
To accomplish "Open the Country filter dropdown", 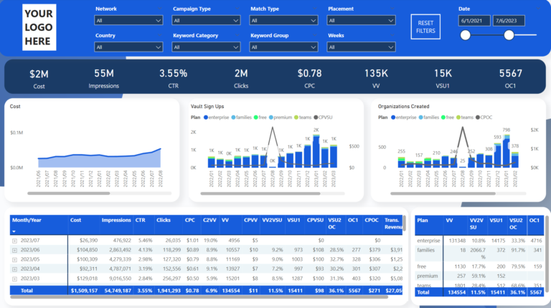I will 128,47.
